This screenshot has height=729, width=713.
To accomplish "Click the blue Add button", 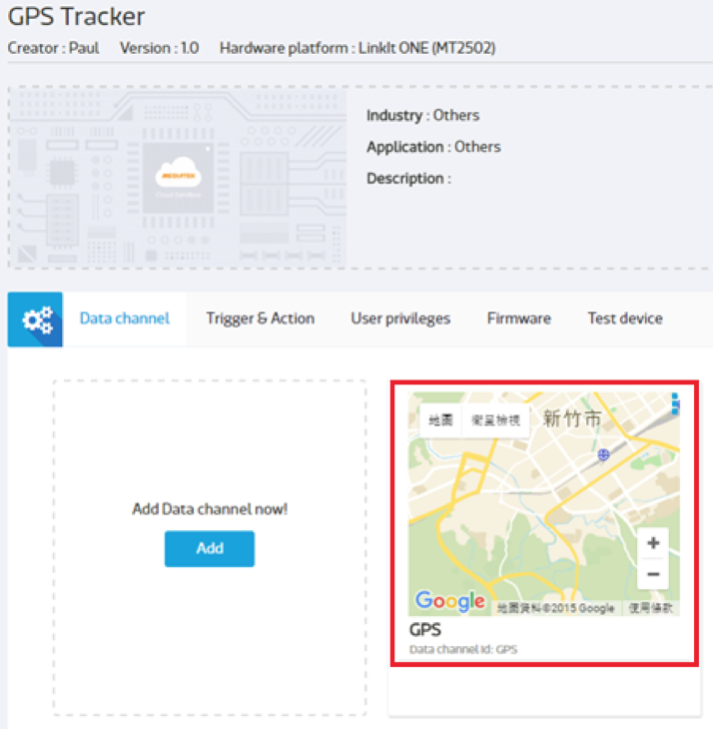I will coord(210,548).
